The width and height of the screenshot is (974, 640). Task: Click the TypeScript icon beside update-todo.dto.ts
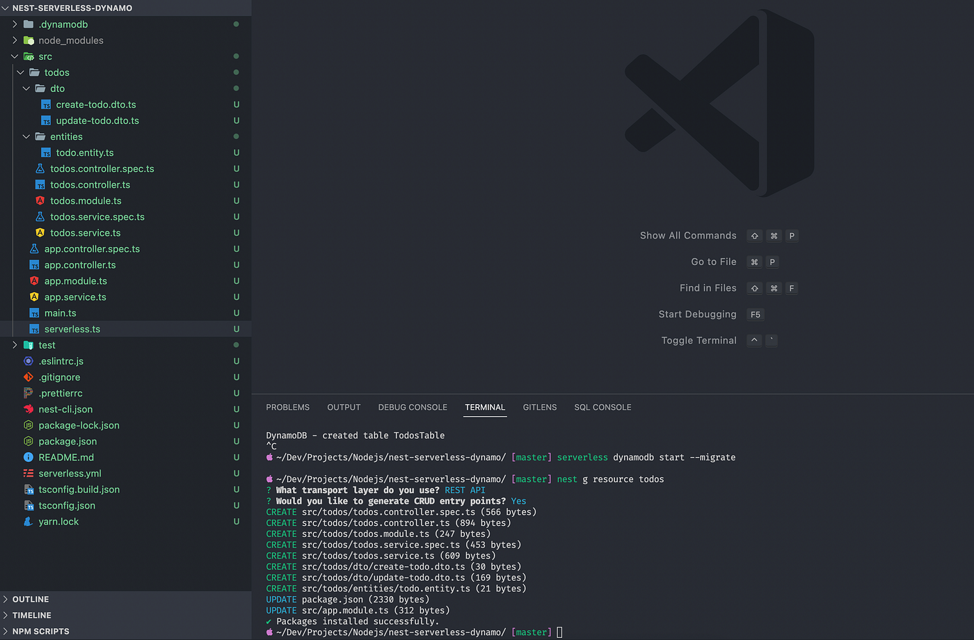pyautogui.click(x=46, y=120)
